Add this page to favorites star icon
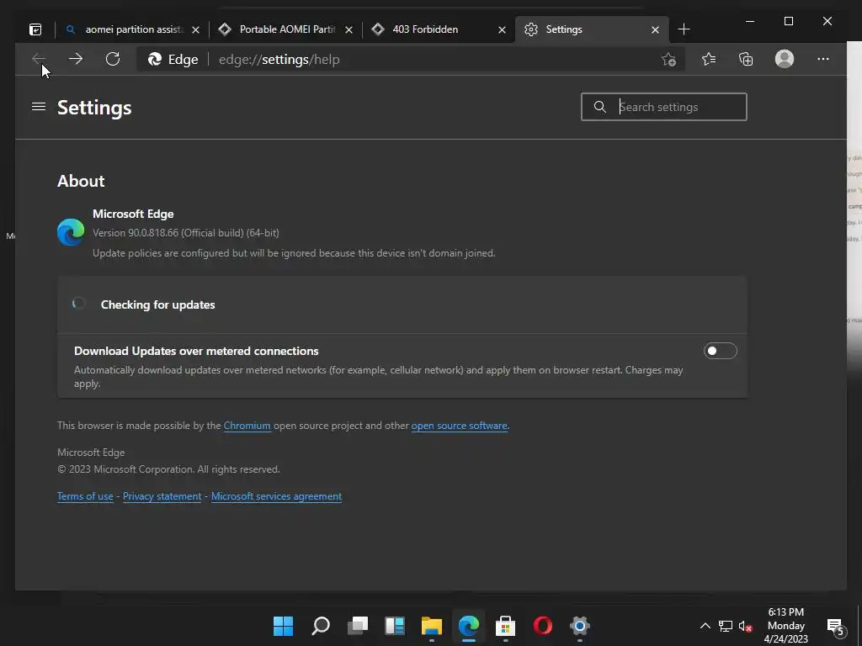The width and height of the screenshot is (862, 646). point(668,60)
